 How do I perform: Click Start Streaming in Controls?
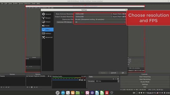click(x=145, y=77)
